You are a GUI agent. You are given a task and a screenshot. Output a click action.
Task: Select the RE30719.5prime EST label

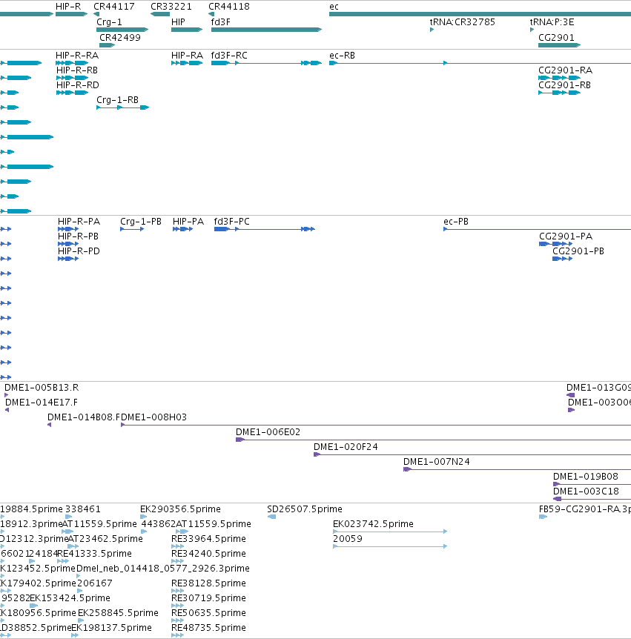coord(208,597)
